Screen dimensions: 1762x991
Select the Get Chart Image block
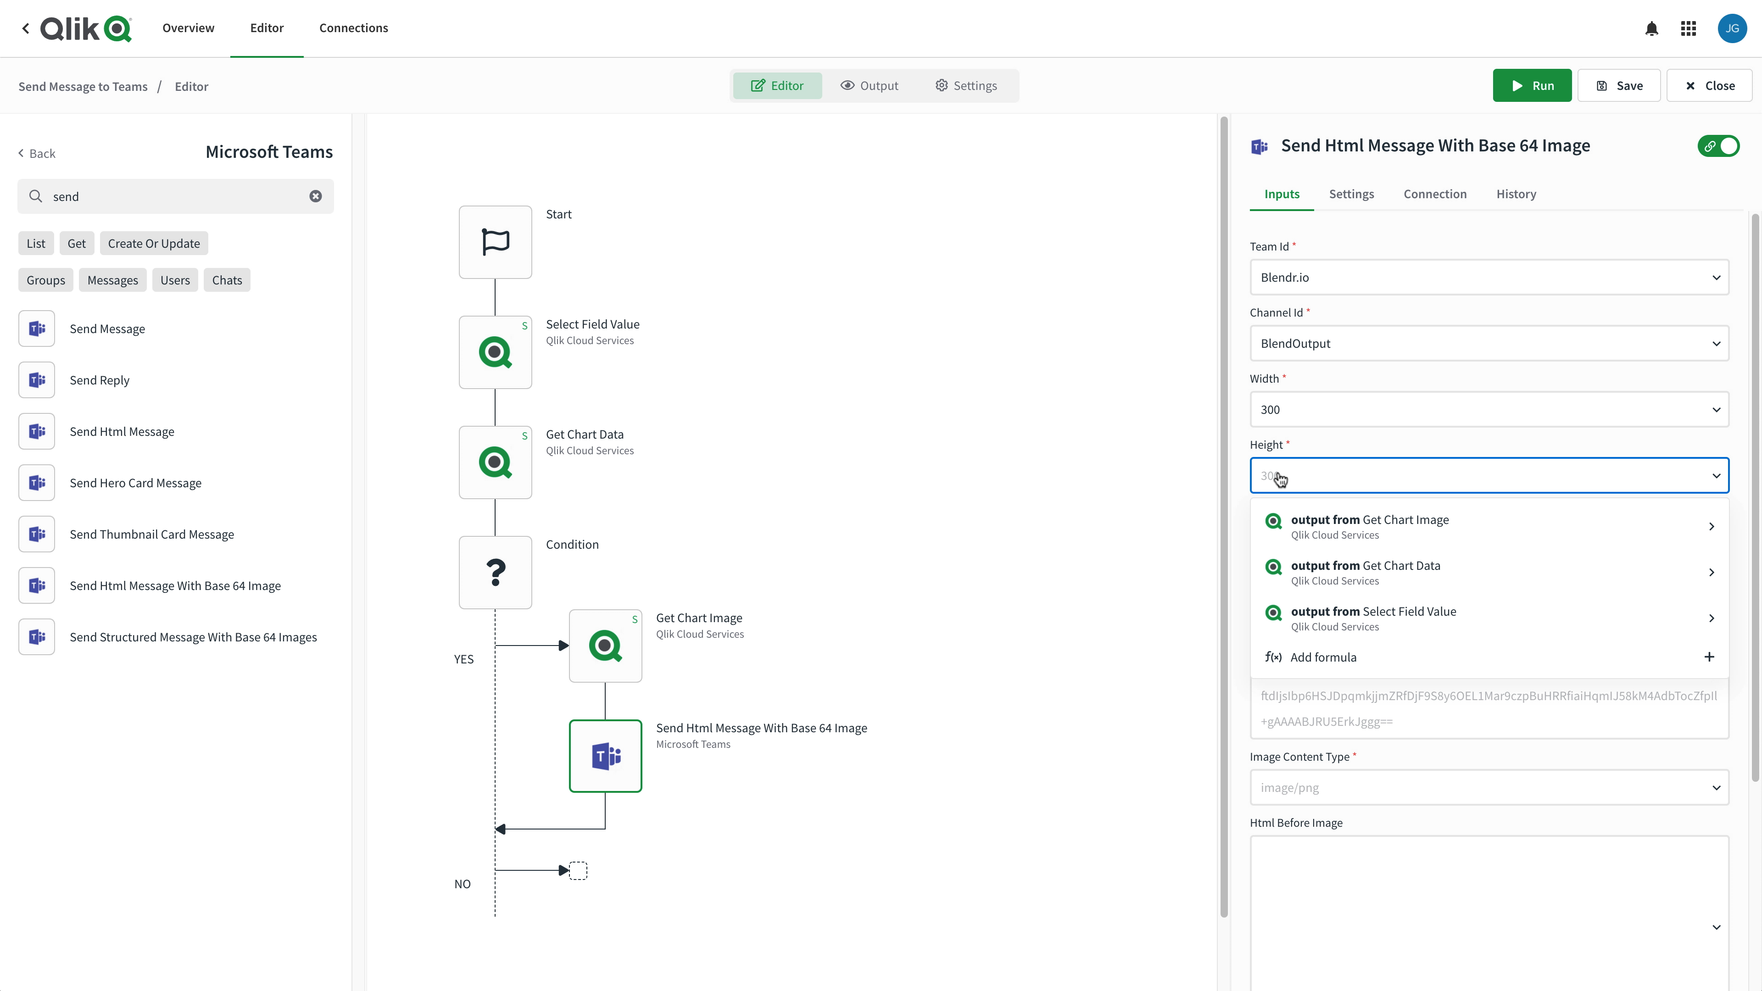pyautogui.click(x=605, y=646)
